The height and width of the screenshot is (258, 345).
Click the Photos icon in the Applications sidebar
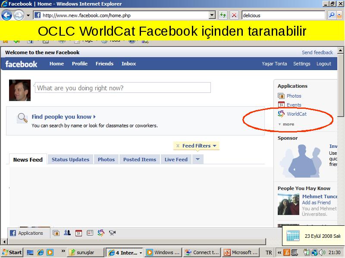(281, 96)
